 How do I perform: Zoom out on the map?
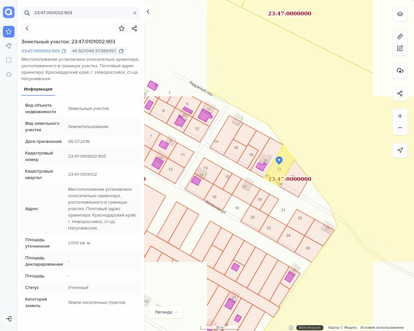400,128
